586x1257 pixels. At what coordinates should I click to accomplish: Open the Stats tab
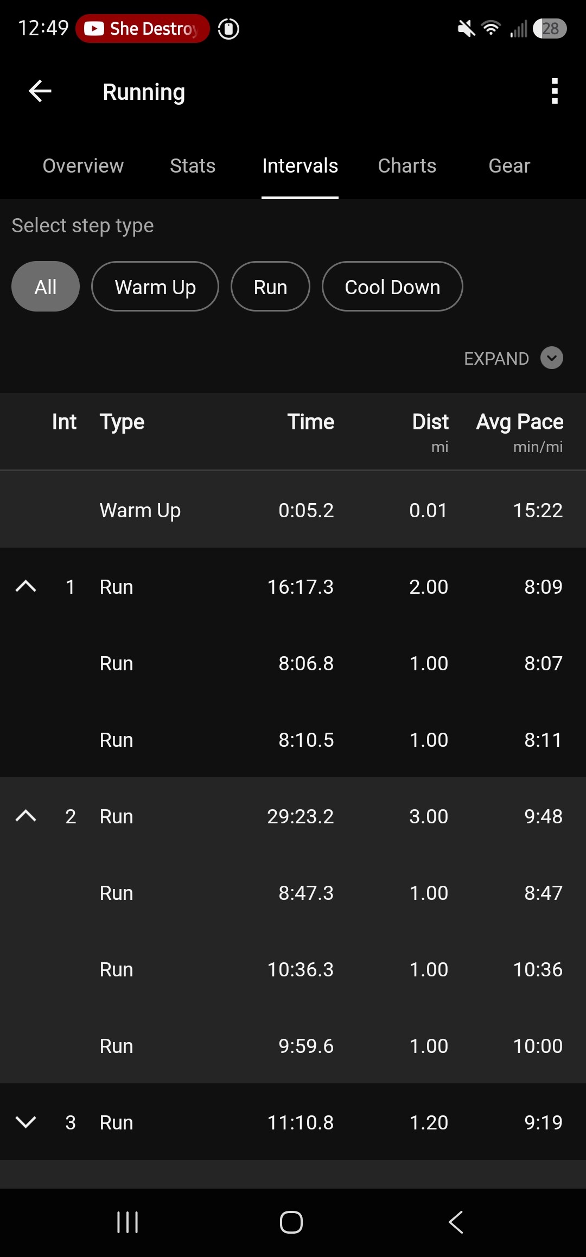pos(193,166)
